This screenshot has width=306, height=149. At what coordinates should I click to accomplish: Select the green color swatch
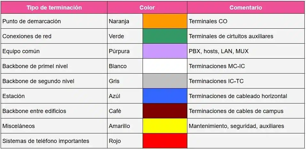point(165,36)
